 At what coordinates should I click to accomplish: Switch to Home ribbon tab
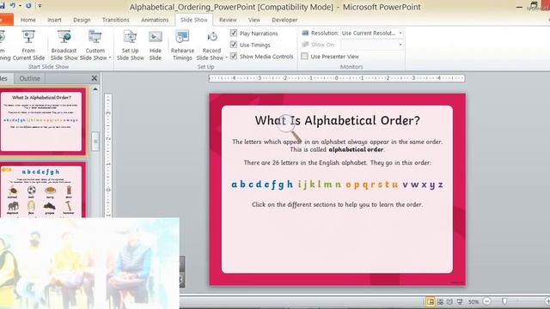[28, 20]
